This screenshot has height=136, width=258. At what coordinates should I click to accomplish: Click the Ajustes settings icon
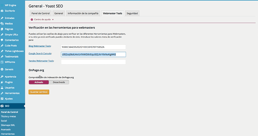point(2,99)
